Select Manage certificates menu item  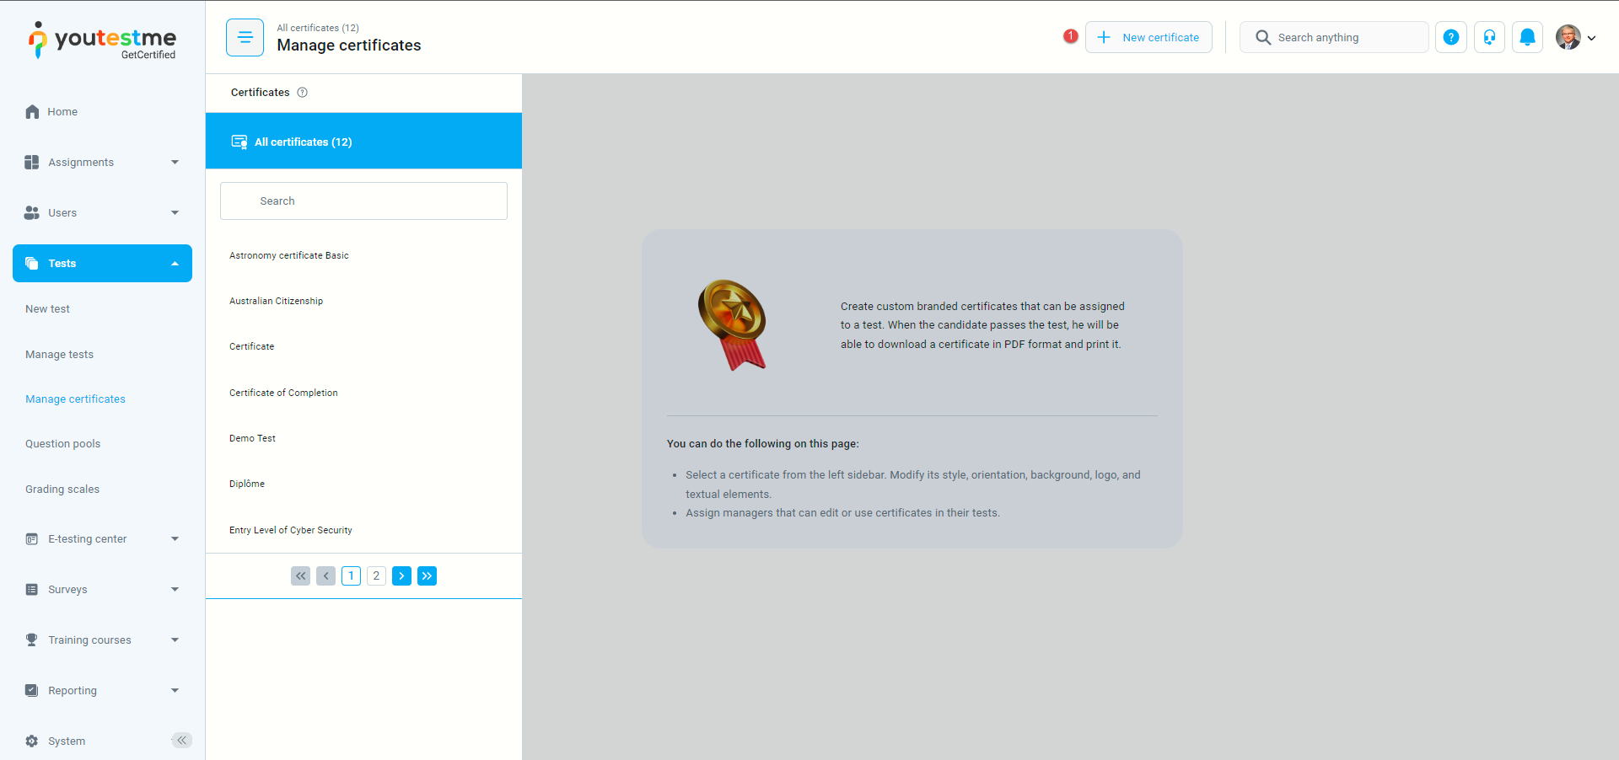tap(75, 399)
